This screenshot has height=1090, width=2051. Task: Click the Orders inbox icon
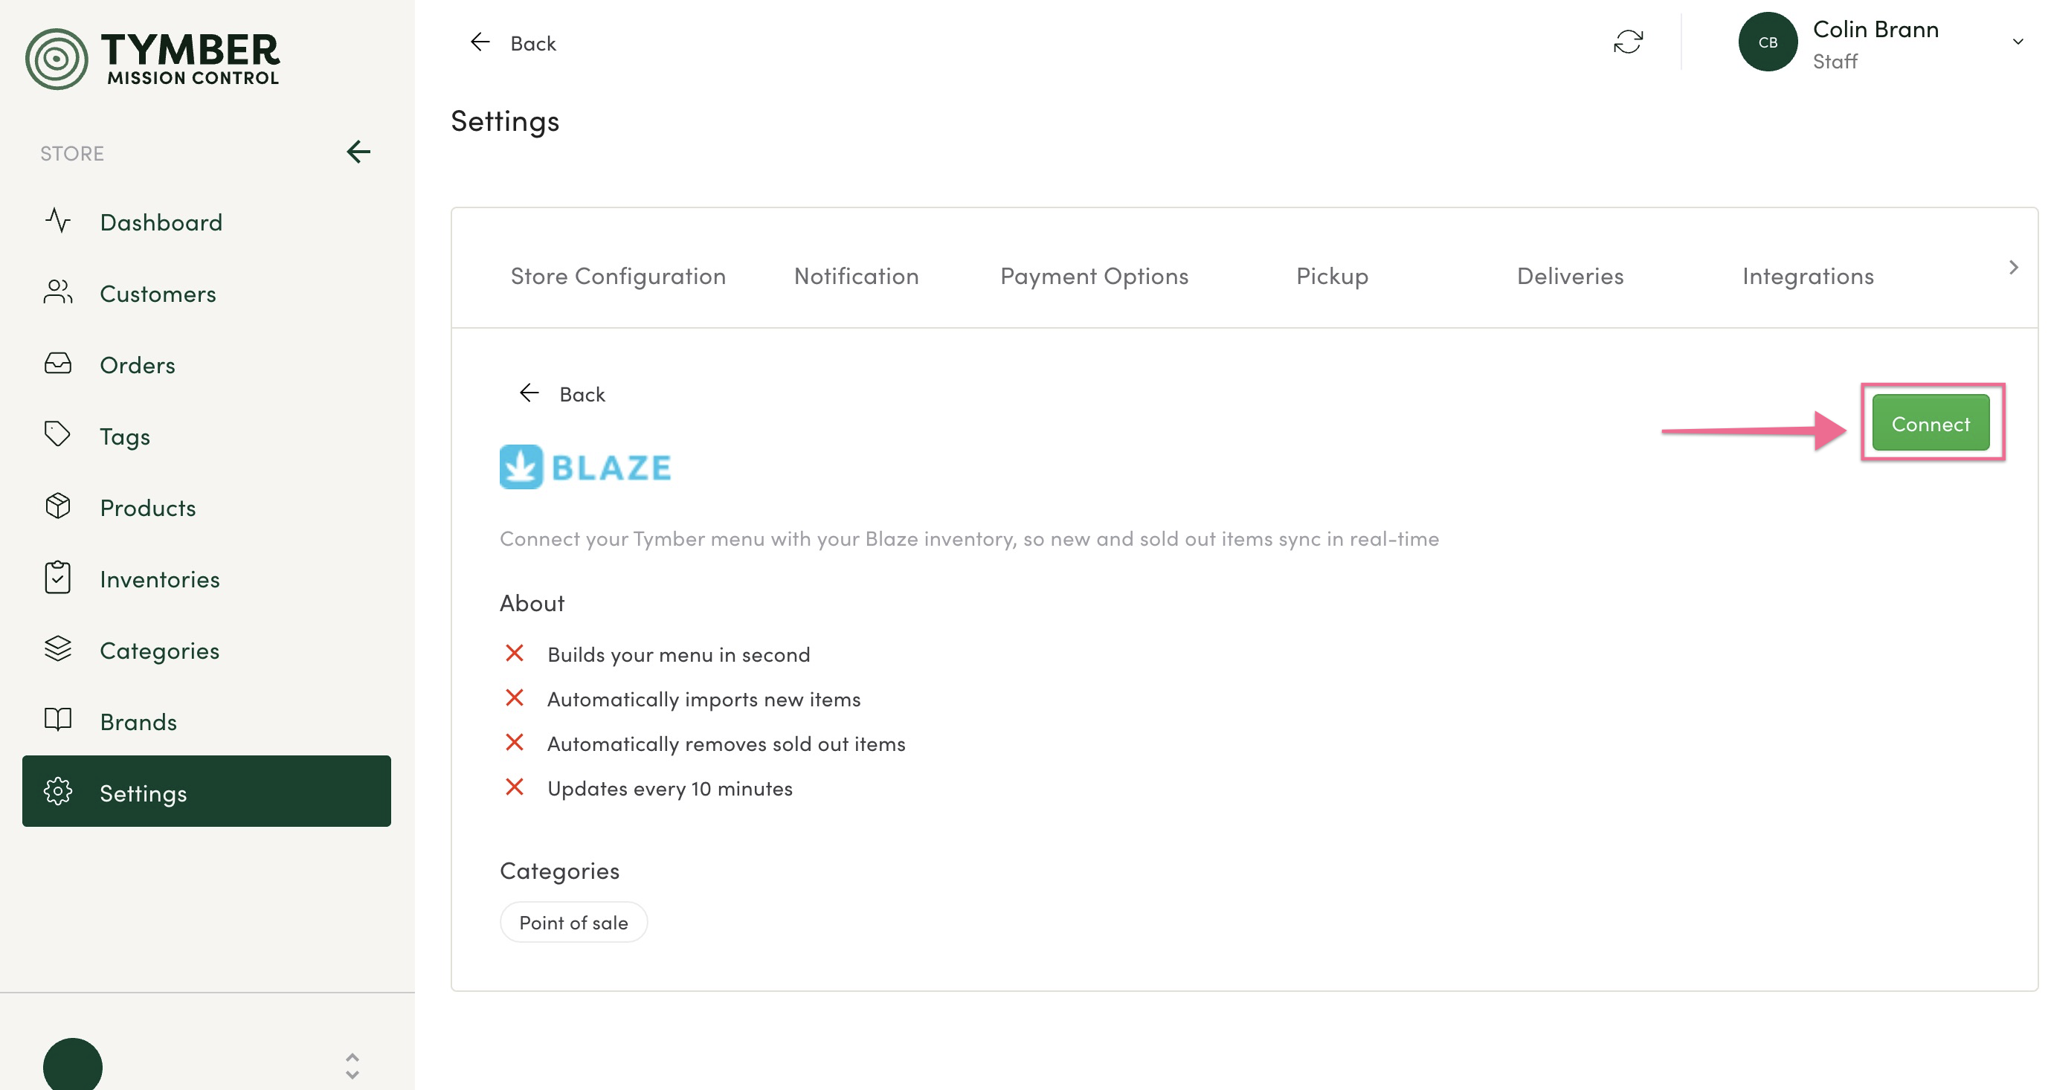click(58, 363)
